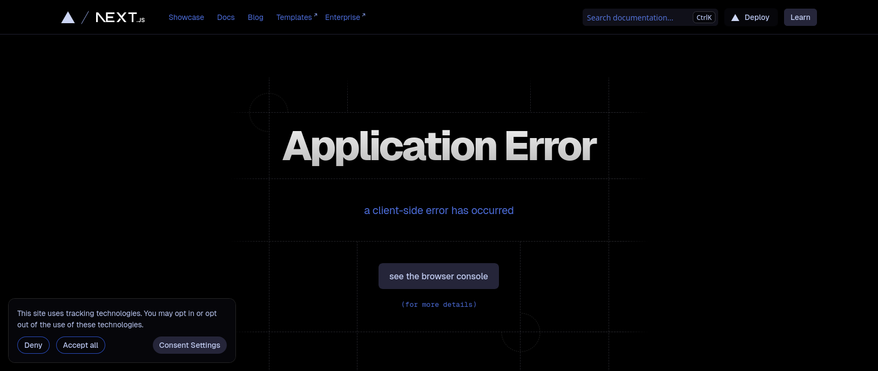Click the '(for more details)' text

click(x=438, y=305)
